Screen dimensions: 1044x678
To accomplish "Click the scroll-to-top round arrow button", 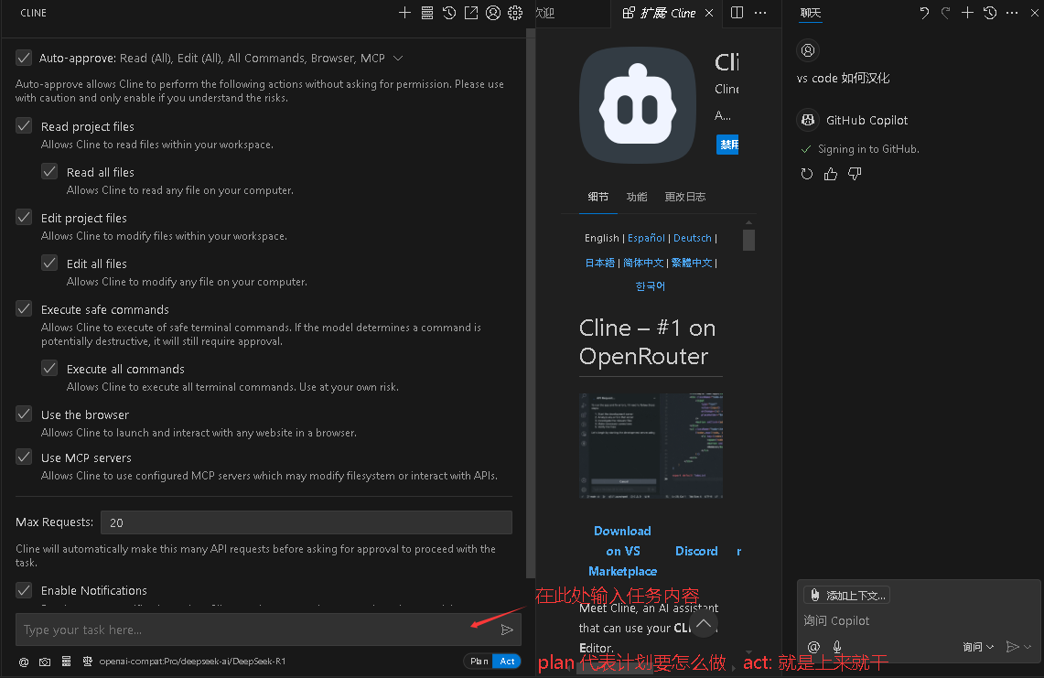I will click(704, 624).
